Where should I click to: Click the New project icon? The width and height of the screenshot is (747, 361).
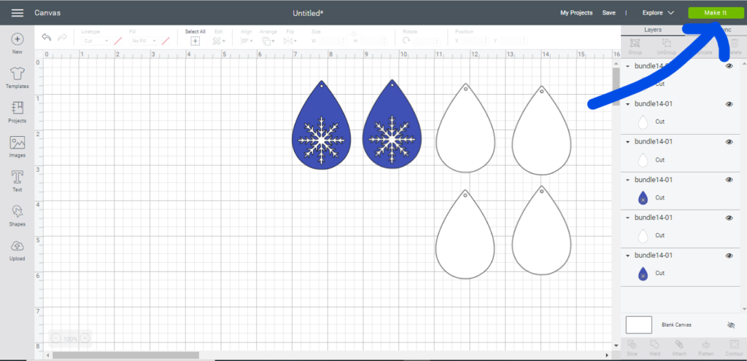(x=18, y=39)
